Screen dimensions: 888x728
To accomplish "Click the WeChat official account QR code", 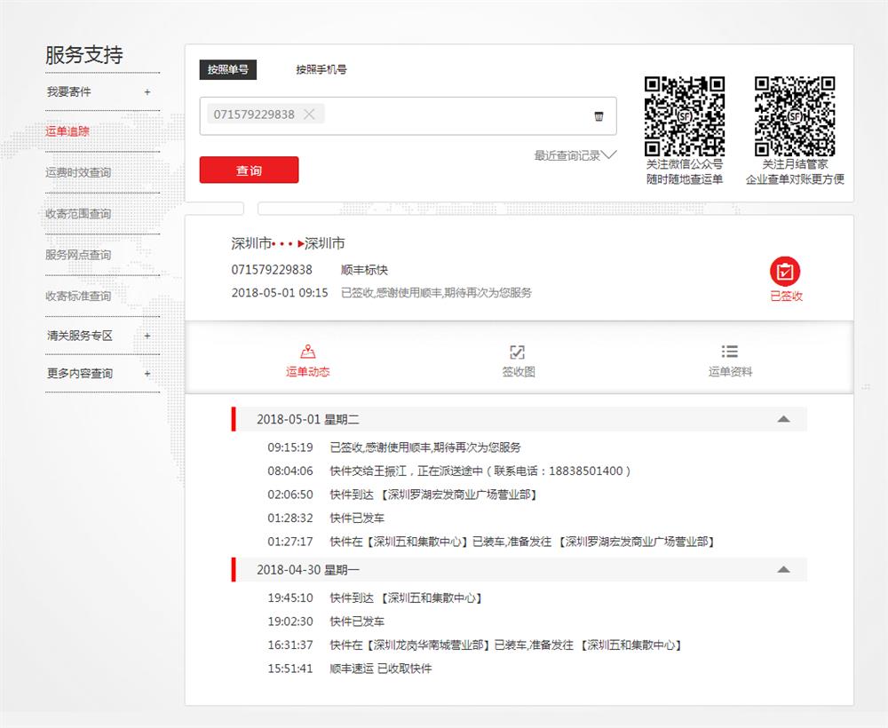I will click(x=685, y=116).
